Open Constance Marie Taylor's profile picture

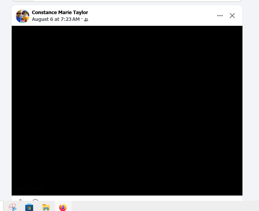tap(23, 16)
